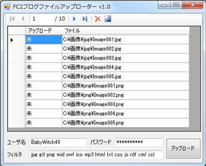Select cell C:¥画像¥png¥Image002.png
Screen dimensions: 206x166
click(126, 95)
